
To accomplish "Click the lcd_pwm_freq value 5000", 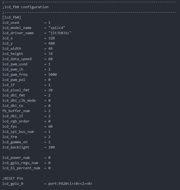I will coord(53,75).
